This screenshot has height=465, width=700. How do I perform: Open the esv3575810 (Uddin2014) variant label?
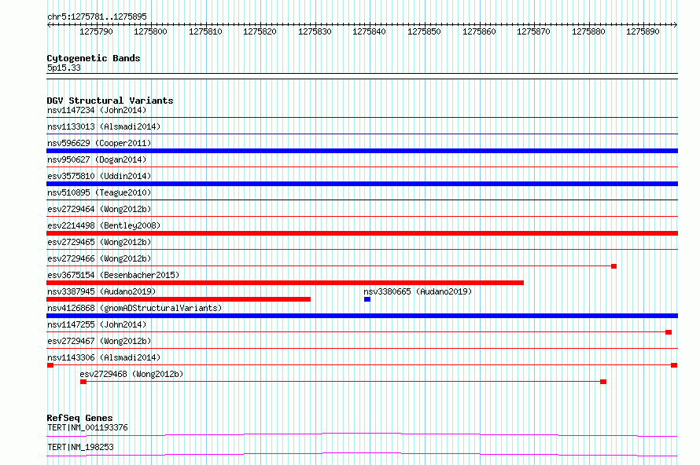click(99, 176)
